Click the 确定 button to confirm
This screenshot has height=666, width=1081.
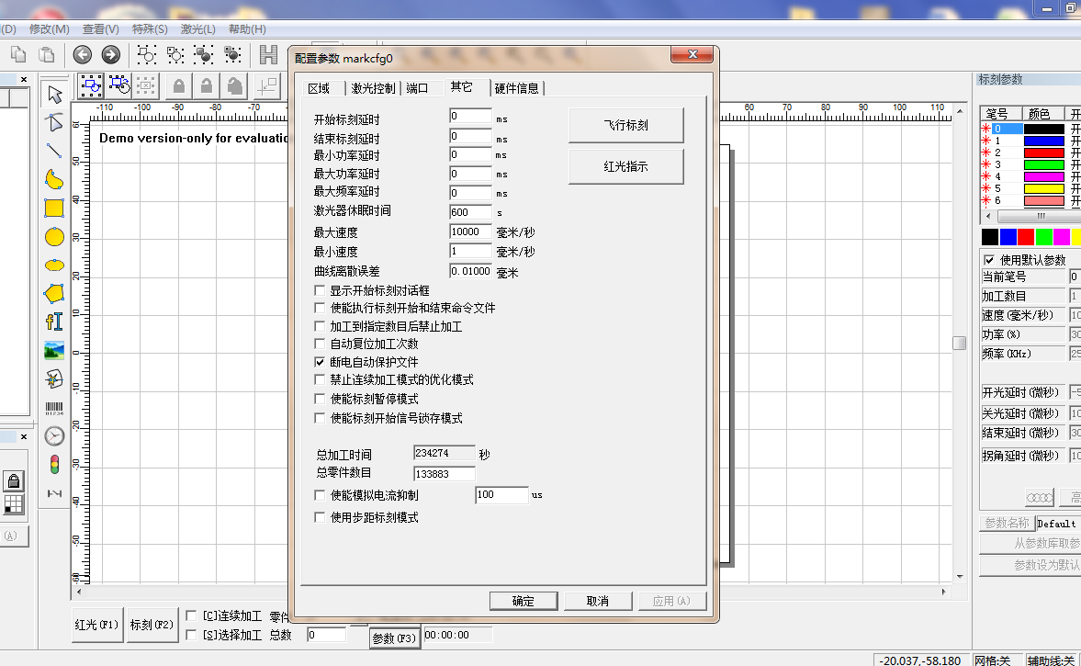[x=523, y=601]
